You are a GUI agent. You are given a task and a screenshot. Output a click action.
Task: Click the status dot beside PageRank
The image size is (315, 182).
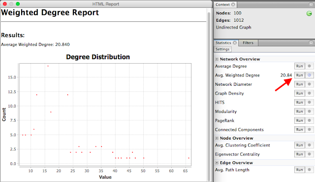[310, 120]
